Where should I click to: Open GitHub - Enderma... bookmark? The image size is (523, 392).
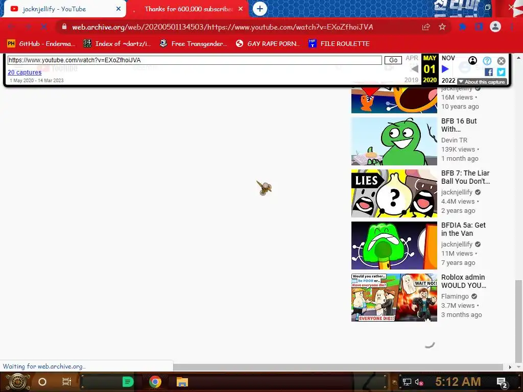coord(41,44)
